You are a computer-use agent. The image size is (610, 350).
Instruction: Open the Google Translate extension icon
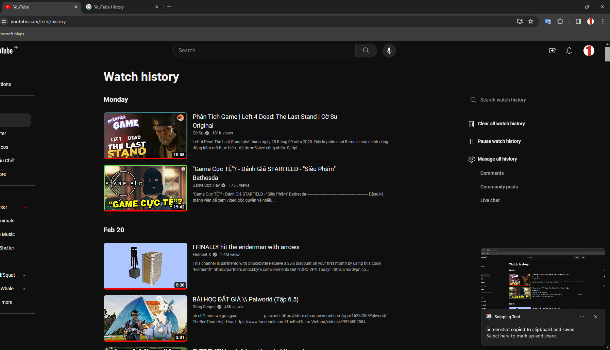click(x=548, y=21)
